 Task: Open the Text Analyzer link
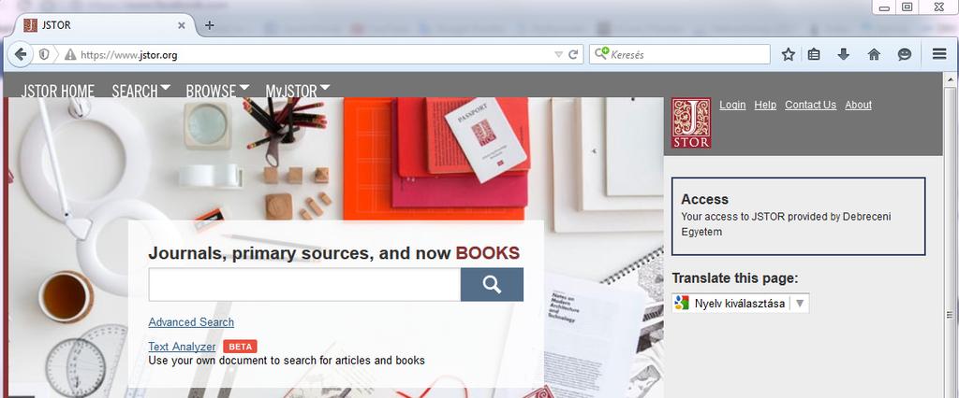182,347
